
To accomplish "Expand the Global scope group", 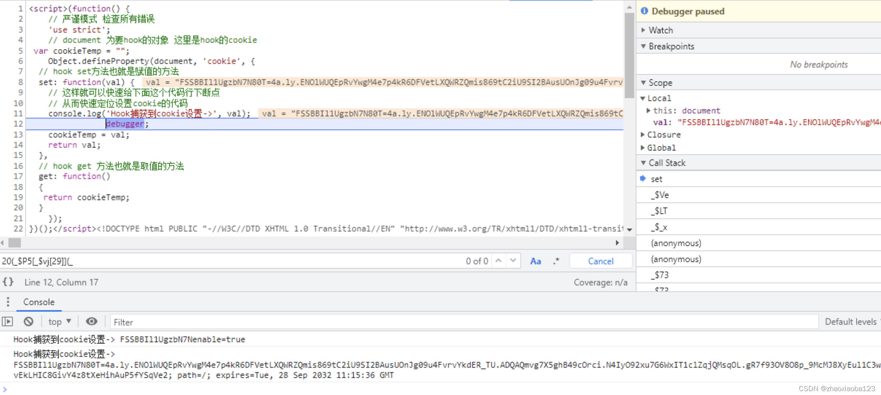I will [x=658, y=148].
